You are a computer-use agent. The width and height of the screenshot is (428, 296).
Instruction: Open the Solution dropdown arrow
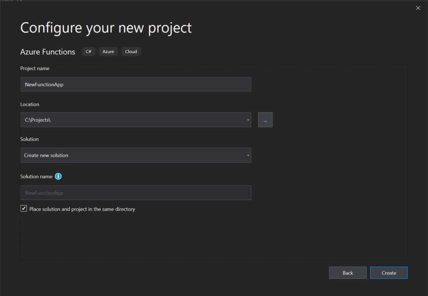(248, 156)
